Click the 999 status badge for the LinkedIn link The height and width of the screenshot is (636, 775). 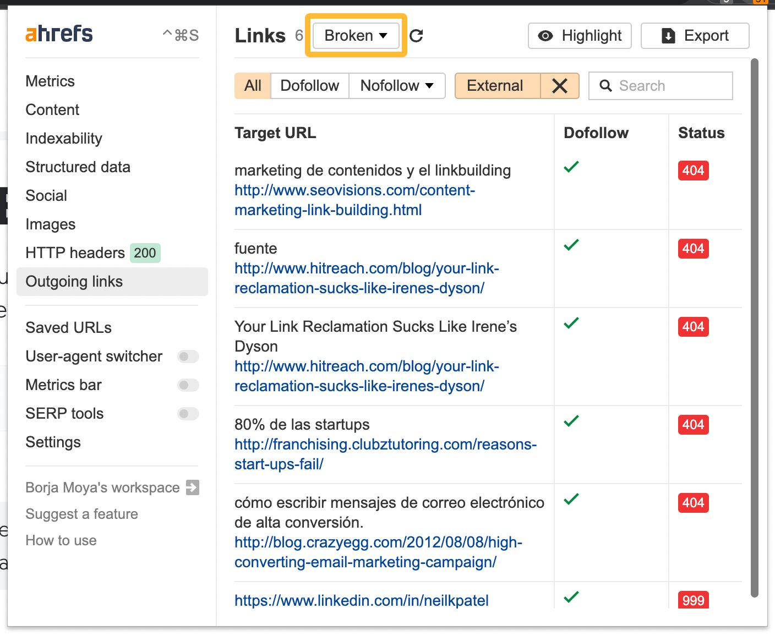[x=692, y=600]
